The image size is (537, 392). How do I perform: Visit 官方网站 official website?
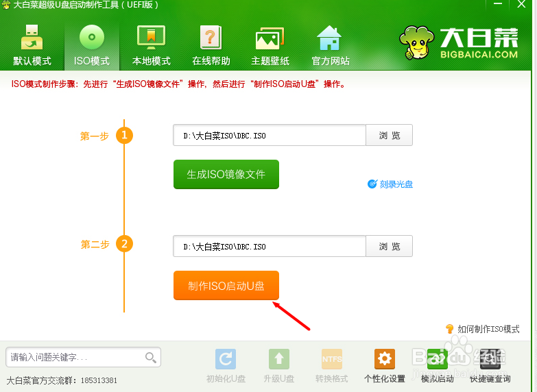pyautogui.click(x=330, y=45)
